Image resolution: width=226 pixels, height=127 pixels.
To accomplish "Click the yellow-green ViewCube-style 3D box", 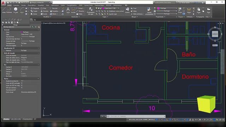I will (206, 104).
